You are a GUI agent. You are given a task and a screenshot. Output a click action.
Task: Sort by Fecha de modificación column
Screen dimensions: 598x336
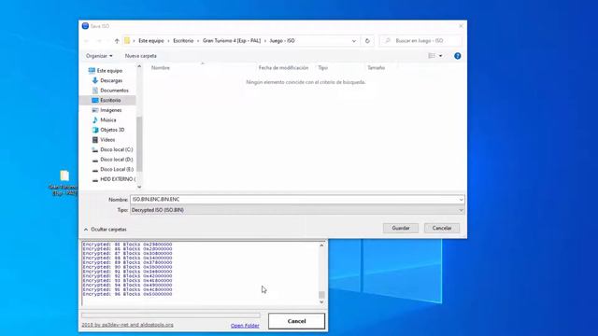point(283,68)
